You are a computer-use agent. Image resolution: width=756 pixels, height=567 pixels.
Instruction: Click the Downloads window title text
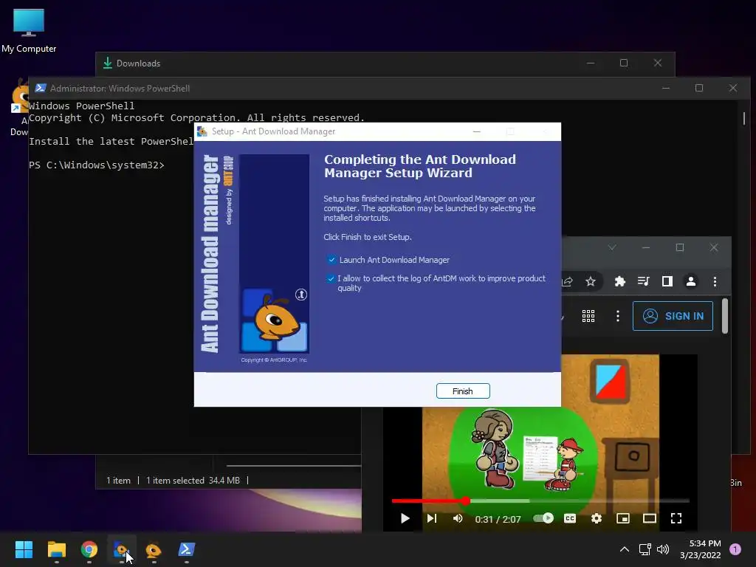click(x=138, y=63)
